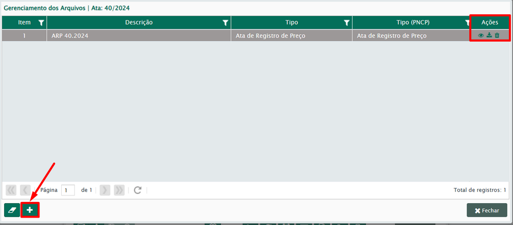Open the Tipo (PNCP) column filter

(467, 23)
